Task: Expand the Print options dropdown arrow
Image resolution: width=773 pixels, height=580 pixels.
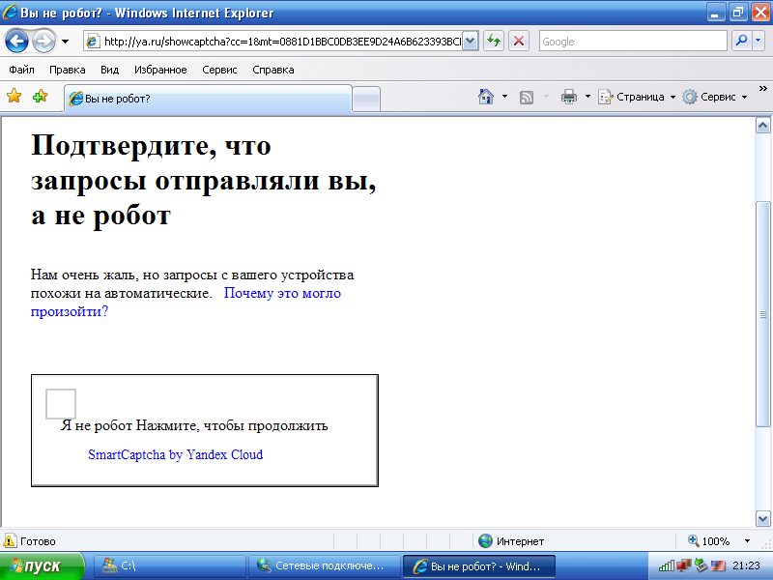Action: [587, 97]
